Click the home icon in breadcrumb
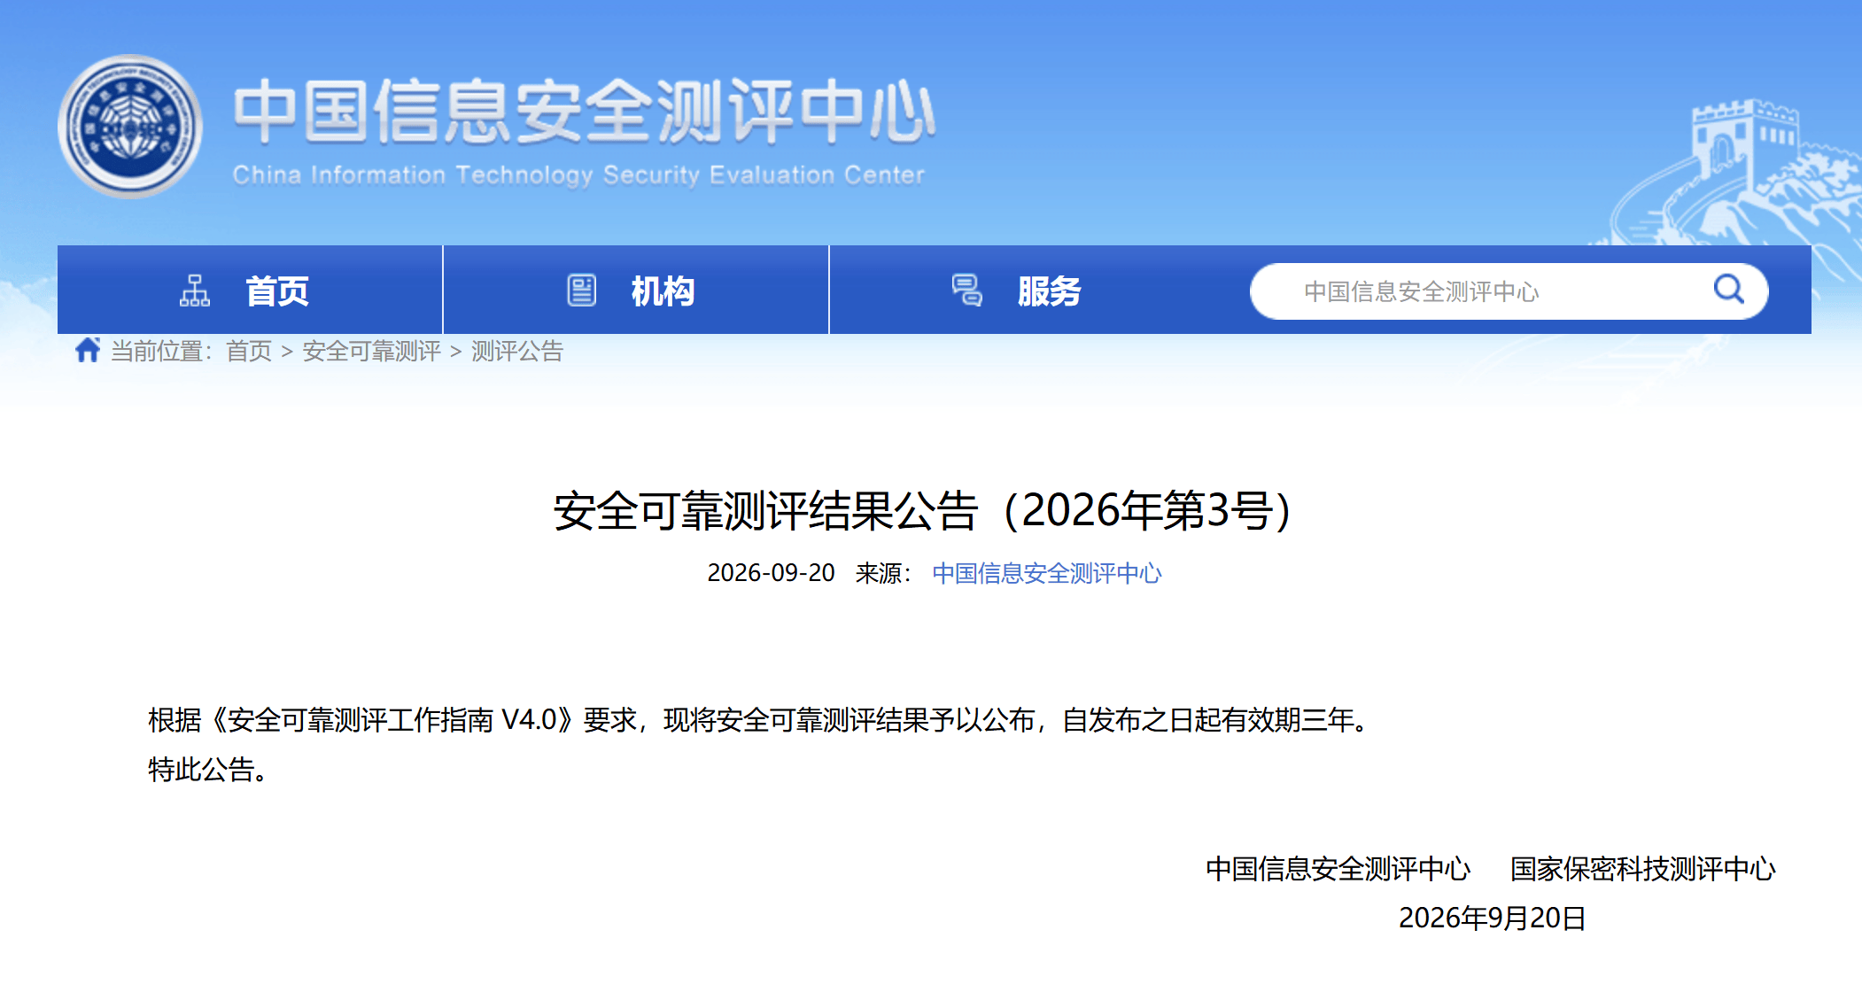Viewport: 1862px width, 992px height. tap(88, 350)
